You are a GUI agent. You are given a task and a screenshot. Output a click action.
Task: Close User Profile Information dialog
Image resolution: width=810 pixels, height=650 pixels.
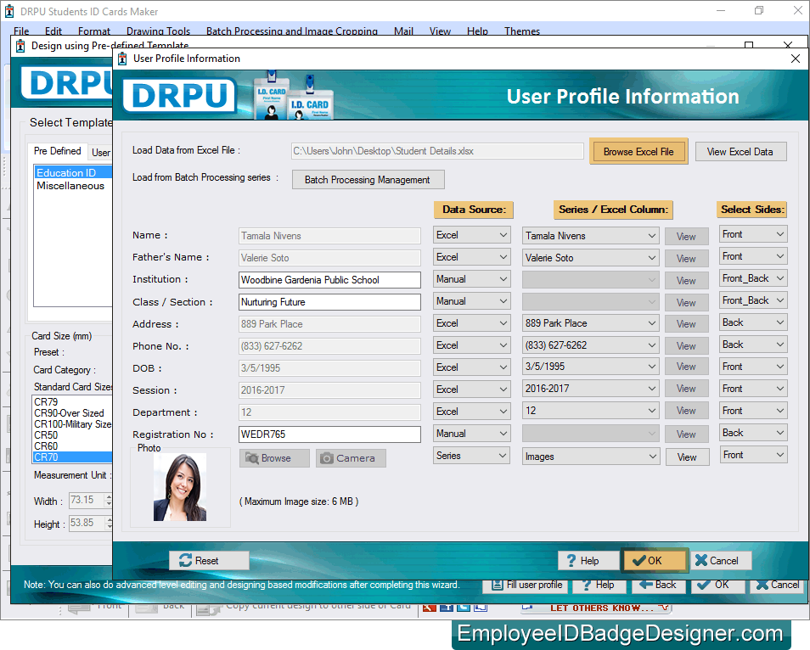point(796,59)
